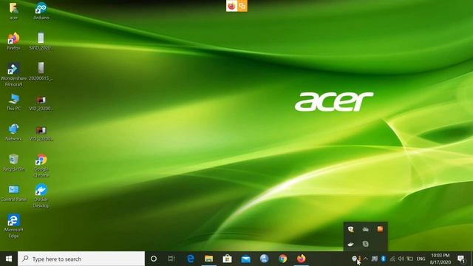
Task: Click the orange square icon in tray overflow
Action: (380, 229)
